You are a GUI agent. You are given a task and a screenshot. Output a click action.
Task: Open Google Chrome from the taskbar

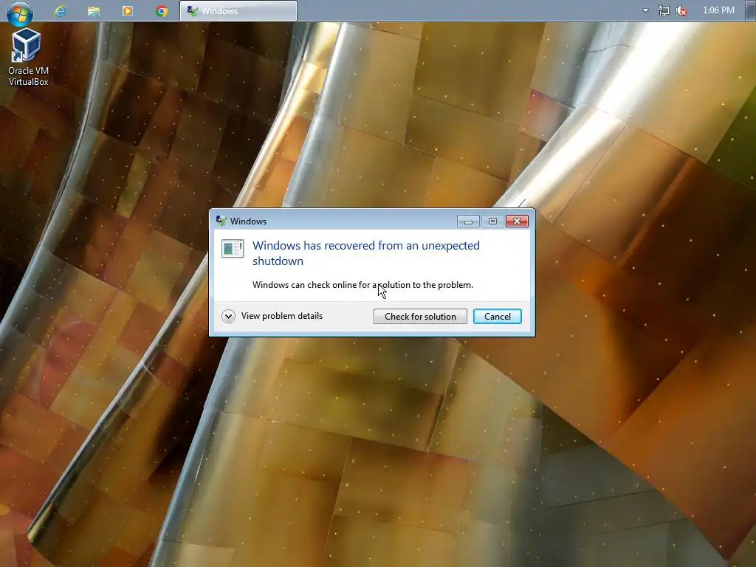pos(162,11)
